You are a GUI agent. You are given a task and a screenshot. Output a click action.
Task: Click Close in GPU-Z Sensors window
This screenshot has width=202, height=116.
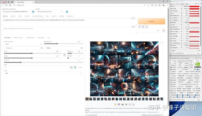pos(198,53)
